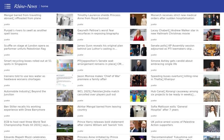Read 'Akhtar Mengal barred from leaving country'

99,108
